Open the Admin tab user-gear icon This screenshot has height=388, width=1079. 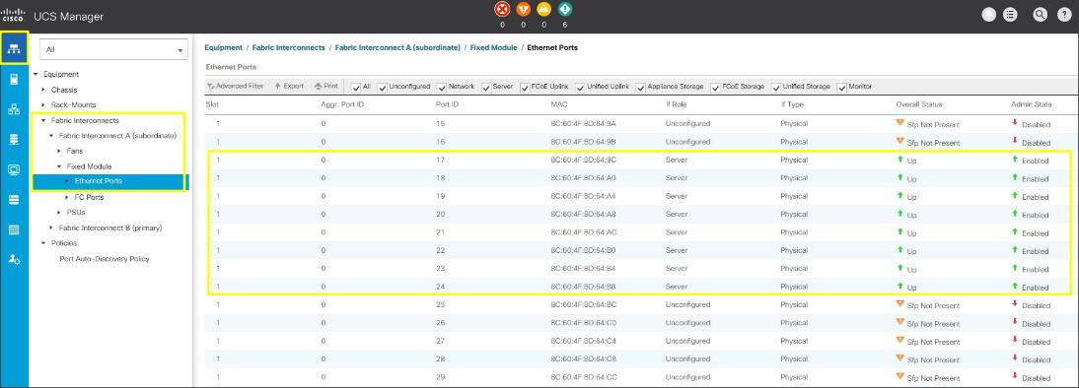point(14,260)
